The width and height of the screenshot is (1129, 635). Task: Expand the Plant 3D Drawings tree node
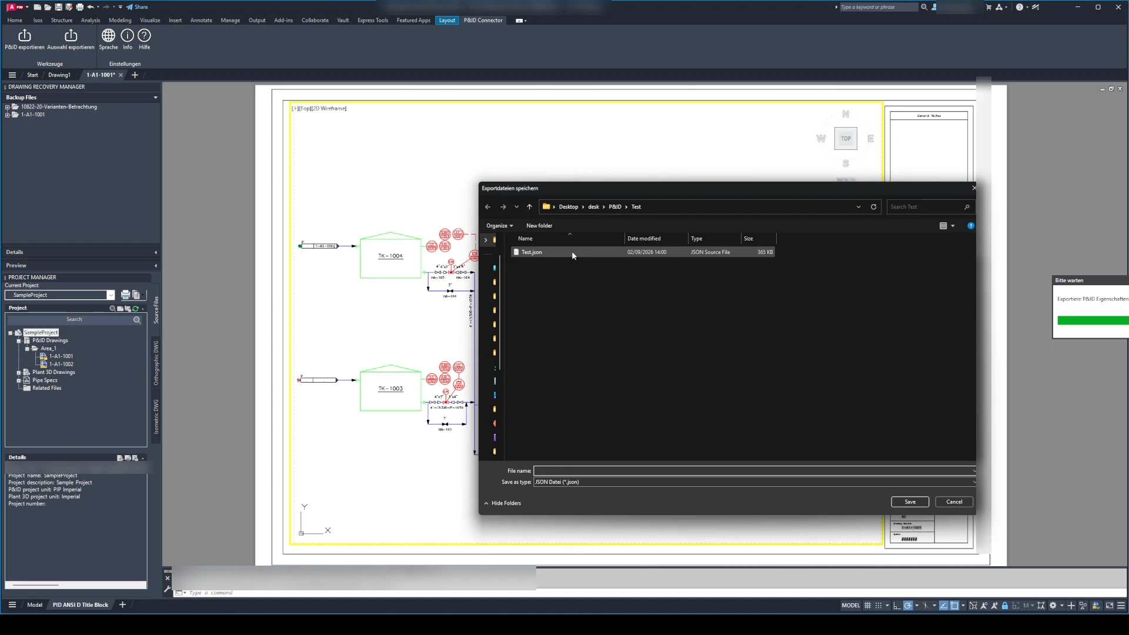pyautogui.click(x=19, y=373)
